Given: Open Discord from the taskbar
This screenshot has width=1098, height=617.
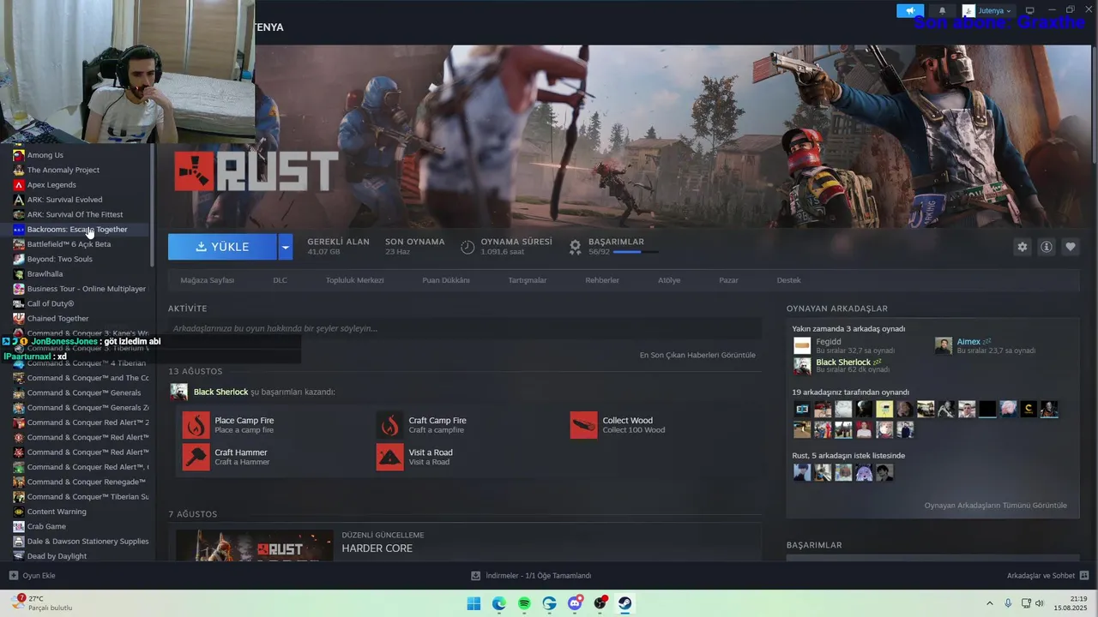Looking at the screenshot, I should (x=575, y=603).
